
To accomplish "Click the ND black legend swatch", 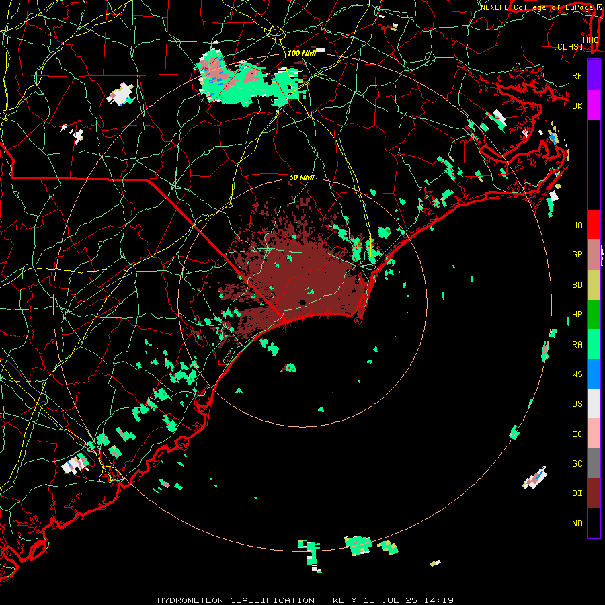I will coord(594,523).
